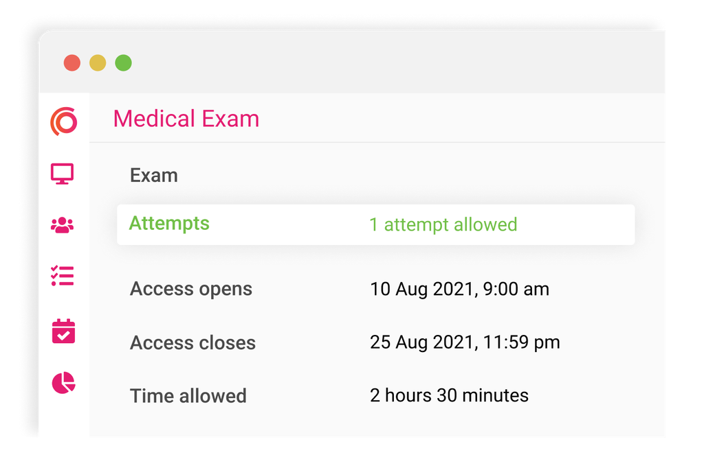Open the monitor screen icon in sidebar

coord(63,174)
